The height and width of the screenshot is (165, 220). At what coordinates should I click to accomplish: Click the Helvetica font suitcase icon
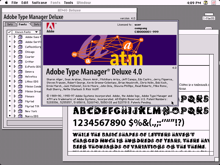20,77
